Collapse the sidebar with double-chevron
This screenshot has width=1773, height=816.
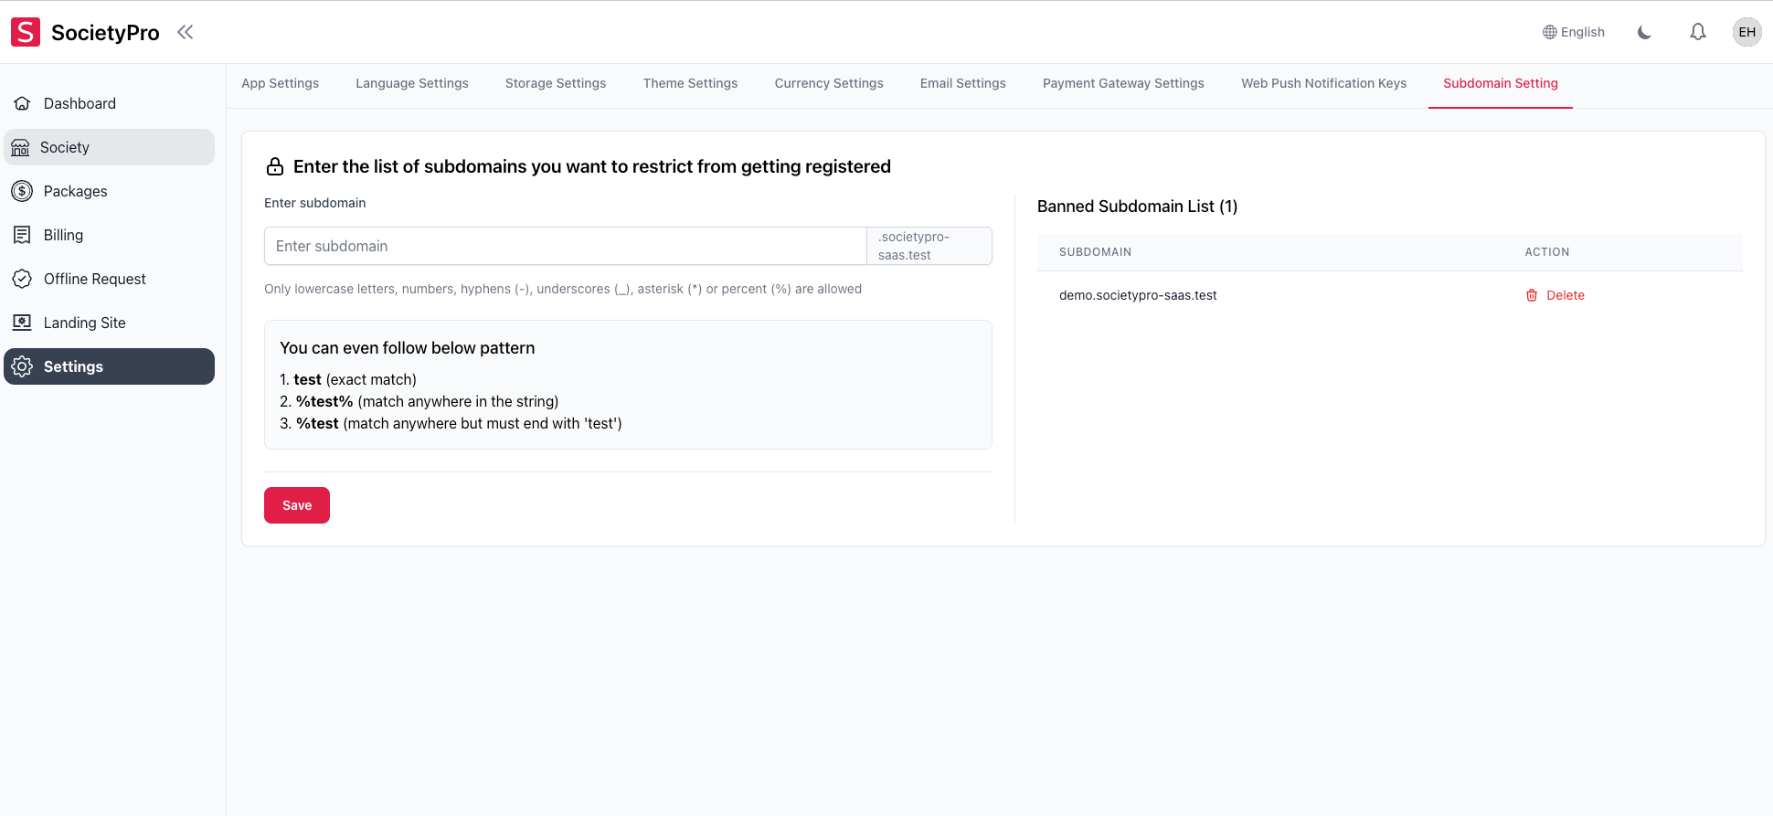186,32
